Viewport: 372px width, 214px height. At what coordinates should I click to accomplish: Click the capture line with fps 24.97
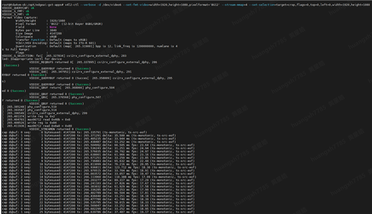point(98,151)
